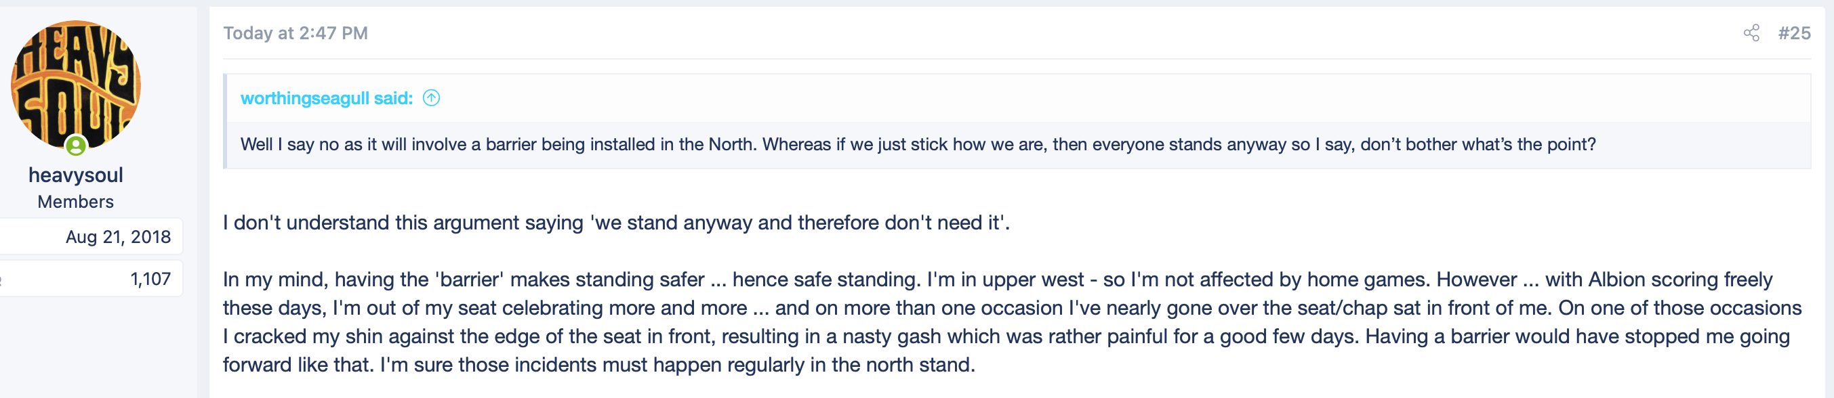Image resolution: width=1834 pixels, height=398 pixels.
Task: Click the green online status badge on avatar
Action: tap(76, 146)
